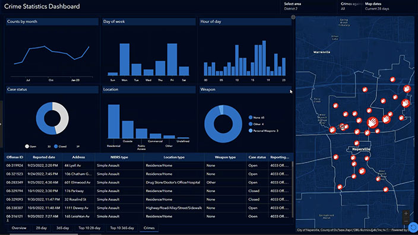Zoom in with the map plus button
The height and width of the screenshot is (235, 418).
406,214
